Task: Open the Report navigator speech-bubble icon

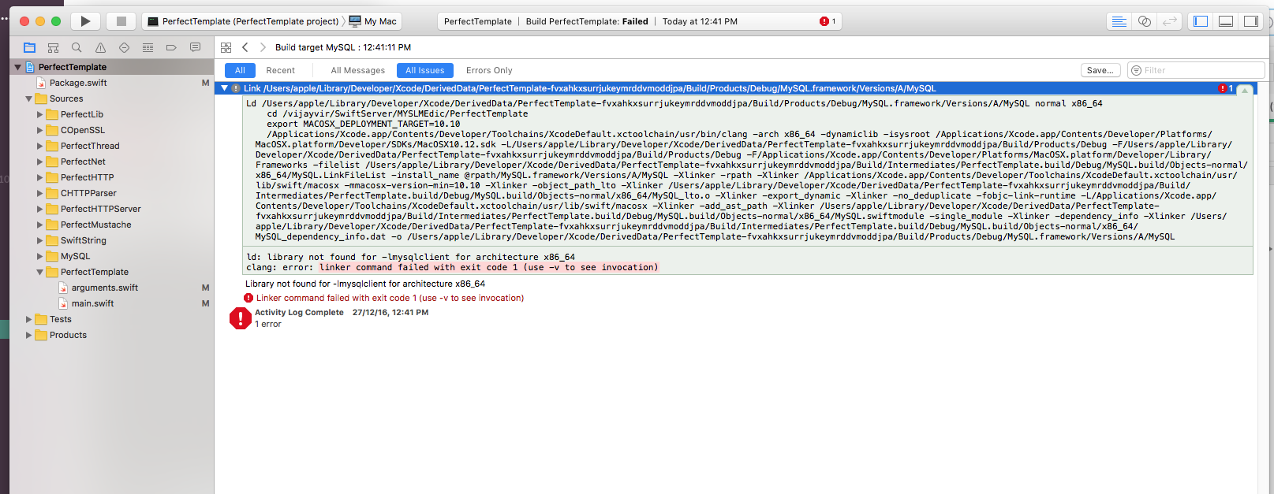Action: [x=195, y=48]
